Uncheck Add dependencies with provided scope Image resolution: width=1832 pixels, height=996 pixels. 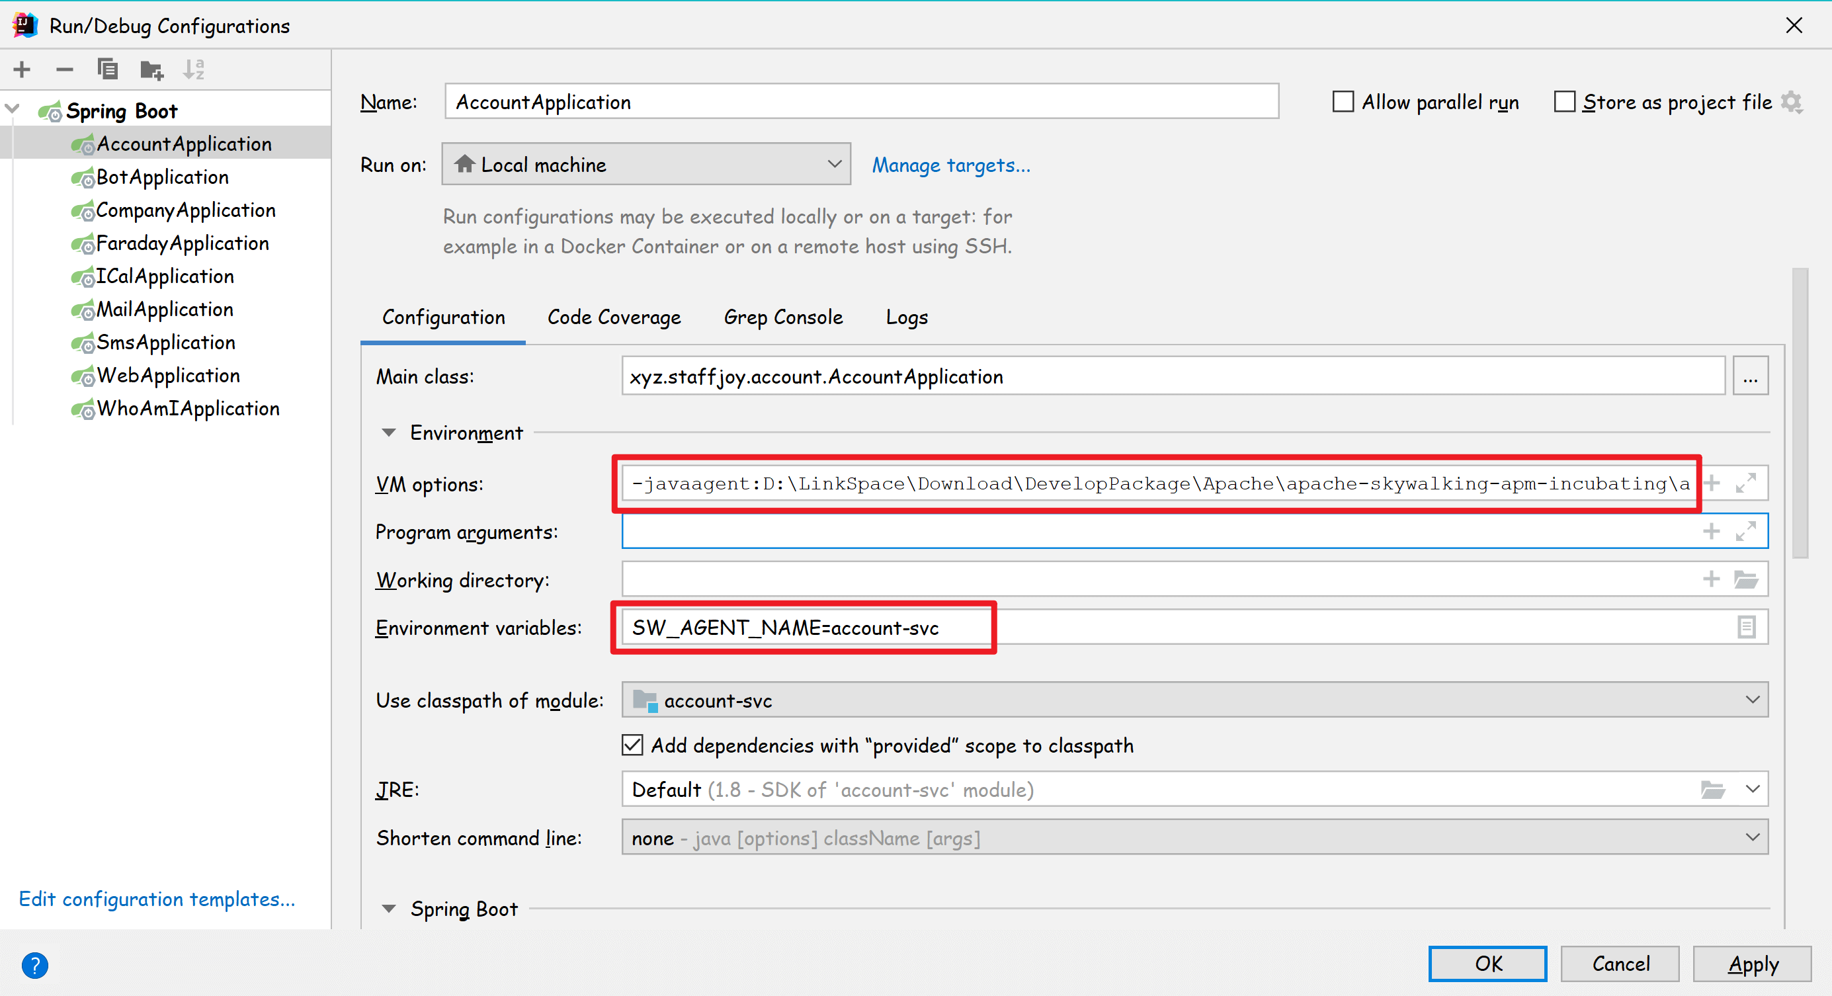(x=632, y=745)
